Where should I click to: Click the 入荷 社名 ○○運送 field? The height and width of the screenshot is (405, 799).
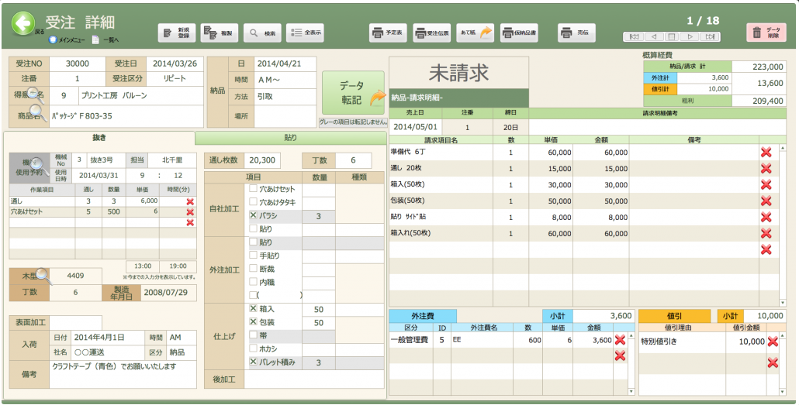106,352
